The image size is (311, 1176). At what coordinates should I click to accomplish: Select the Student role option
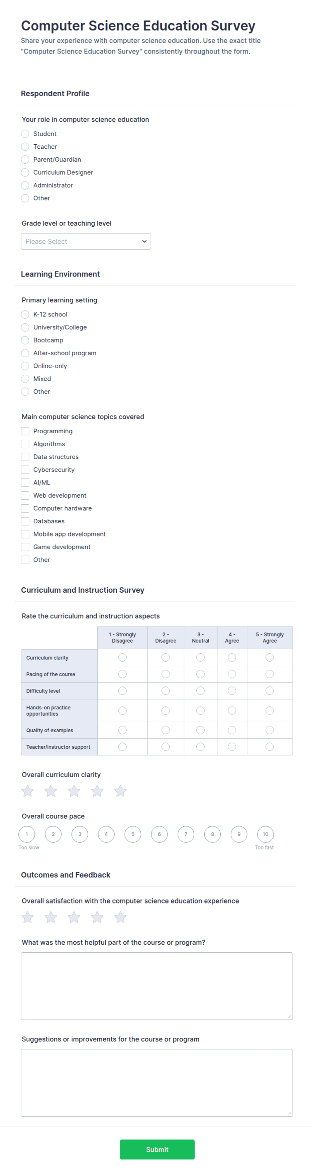[x=25, y=134]
